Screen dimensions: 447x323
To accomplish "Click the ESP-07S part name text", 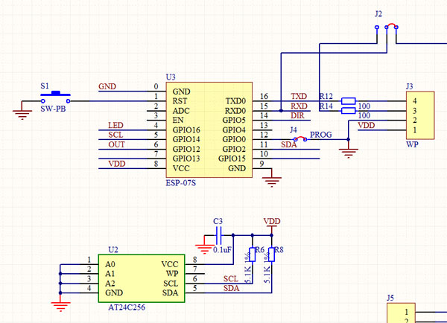I will tap(181, 183).
